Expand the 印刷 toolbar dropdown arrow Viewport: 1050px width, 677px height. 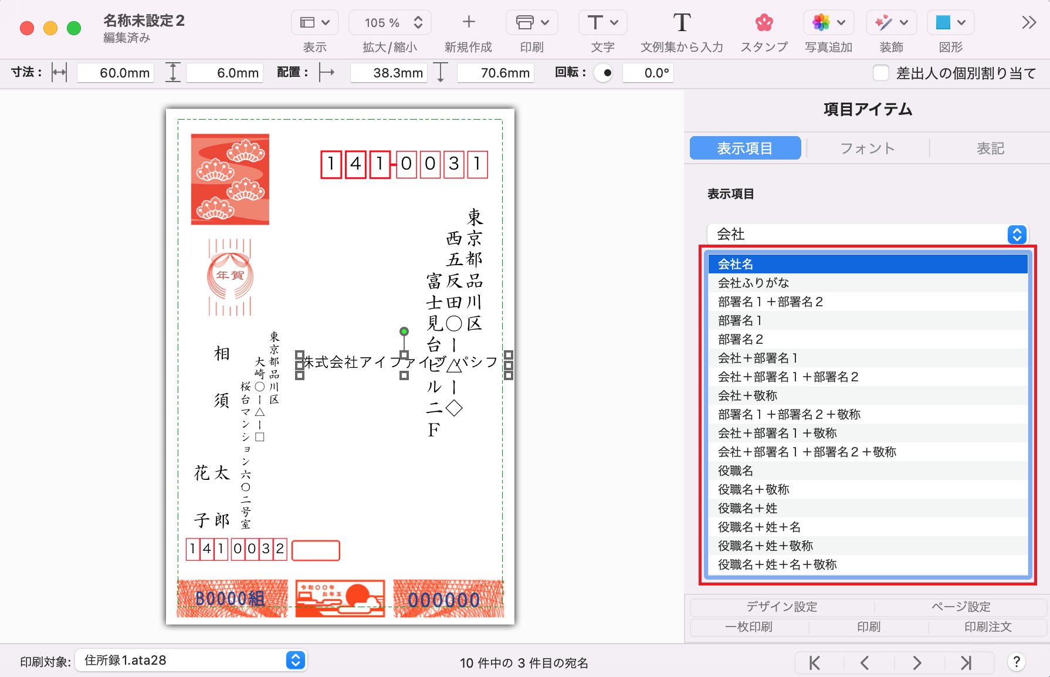pos(545,23)
